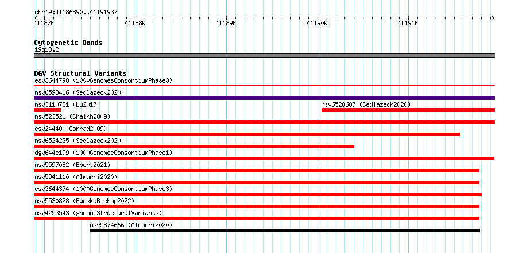Click the esv3644798 (1000GenomesConsortiumPhase3) label
Viewport: 511px width, 253px height.
[x=103, y=80]
